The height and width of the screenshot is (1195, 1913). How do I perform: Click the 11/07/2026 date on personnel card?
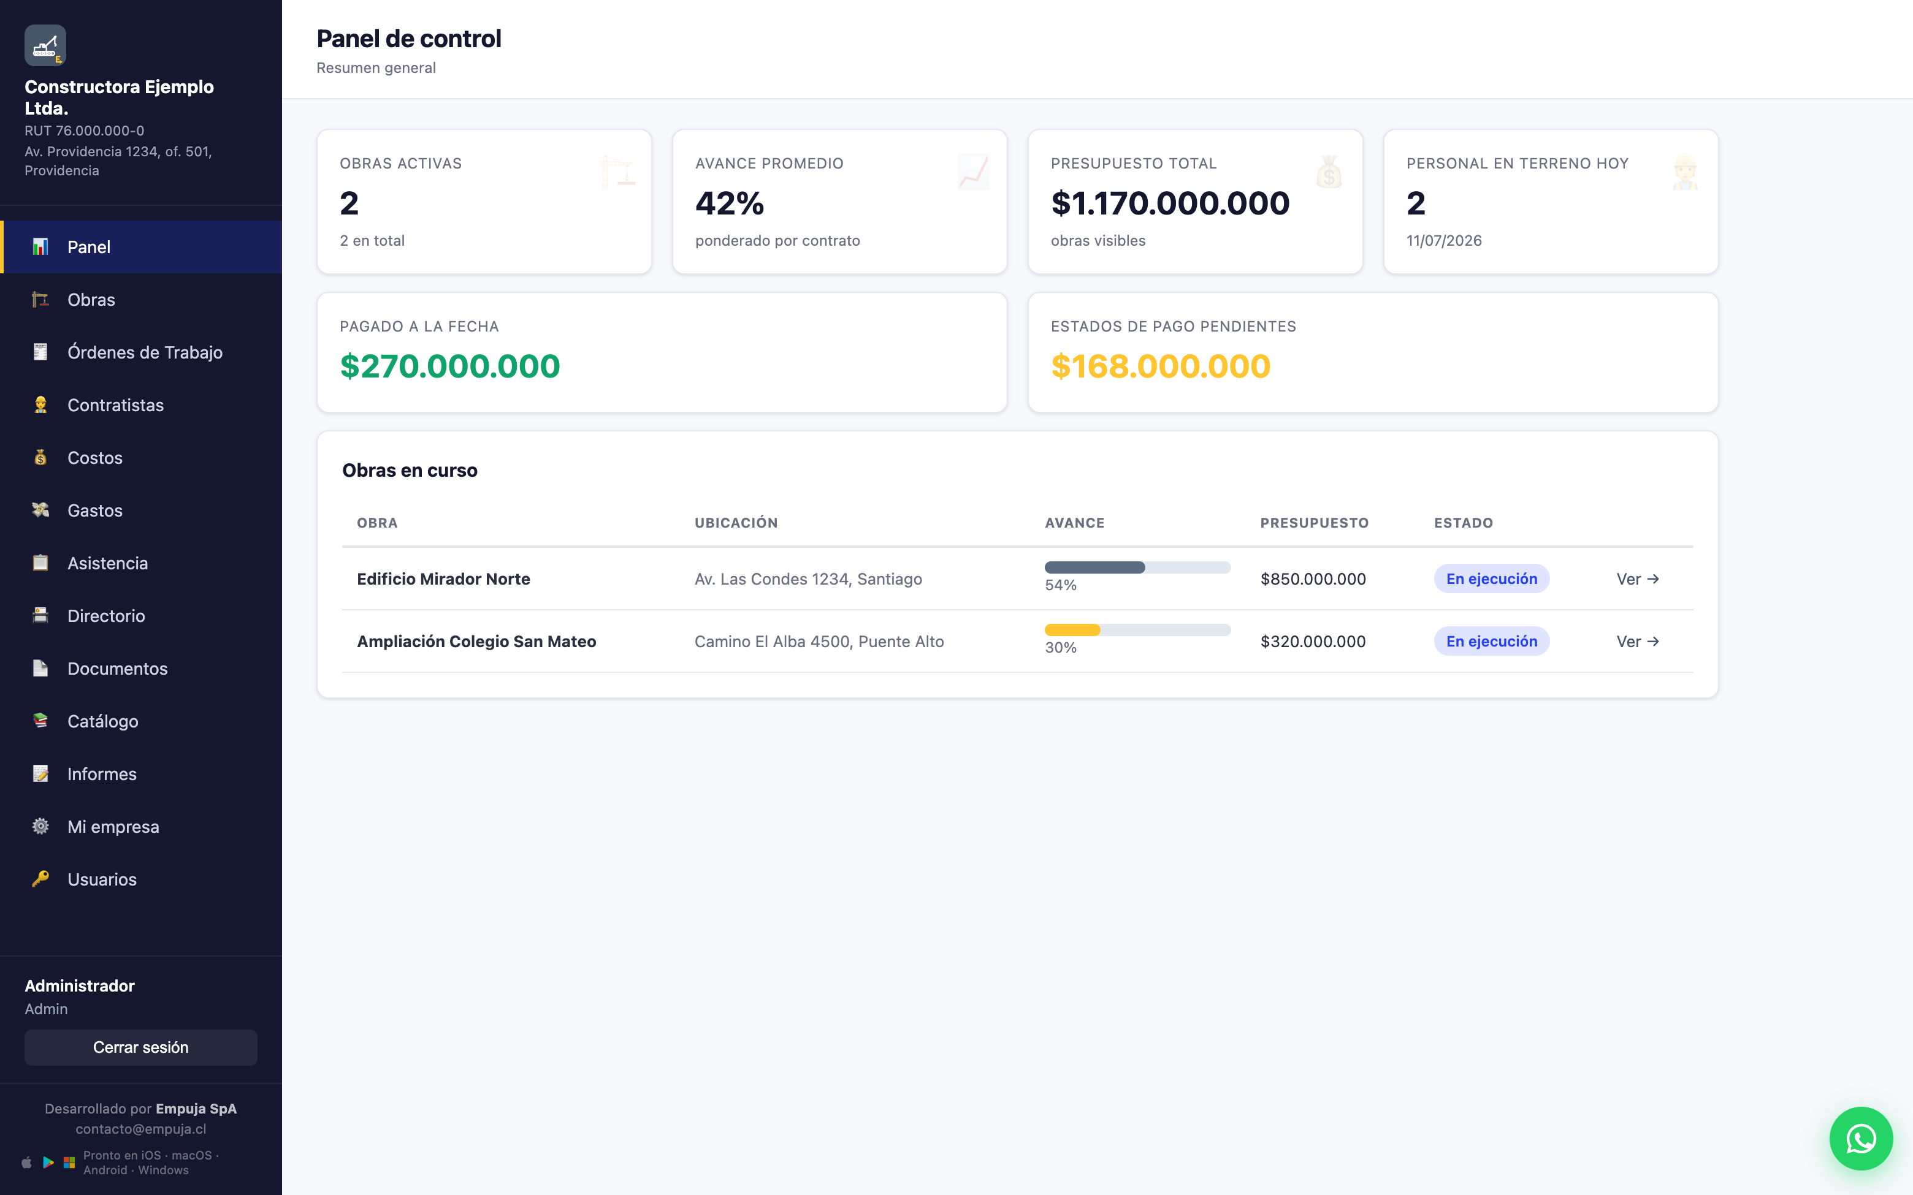pos(1443,240)
